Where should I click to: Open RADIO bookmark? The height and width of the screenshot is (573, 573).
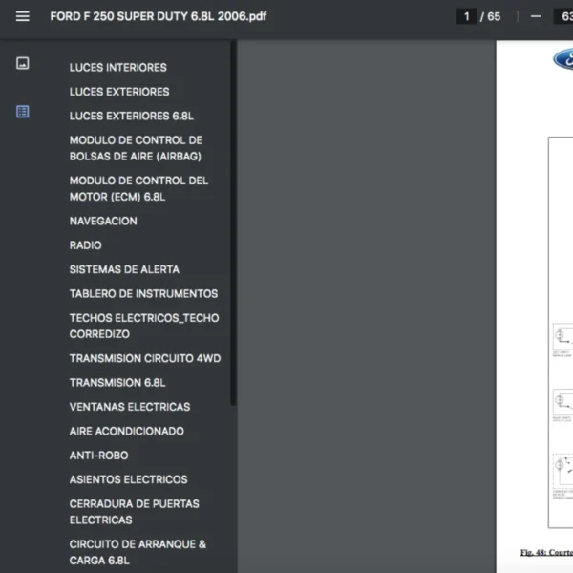(x=86, y=245)
